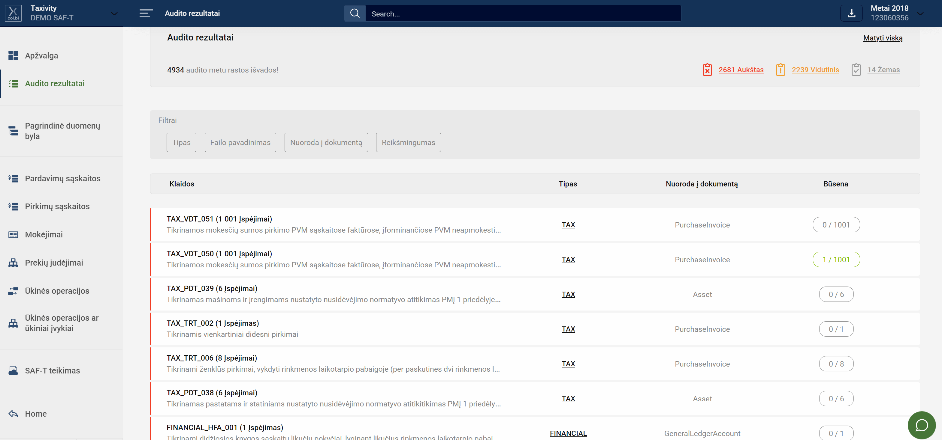Select SAF-T teikimas sidebar item
942x440 pixels.
click(x=52, y=371)
